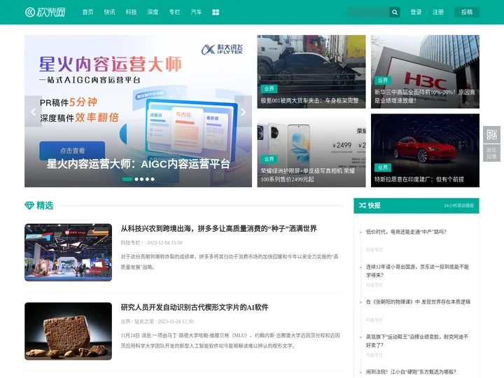This screenshot has height=378, width=504.
Task: Click 业界 tag on 荣耀 phone card
Action: [x=269, y=159]
